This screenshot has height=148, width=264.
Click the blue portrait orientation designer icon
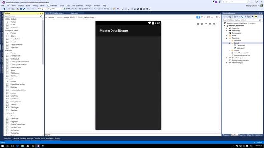click(198, 17)
